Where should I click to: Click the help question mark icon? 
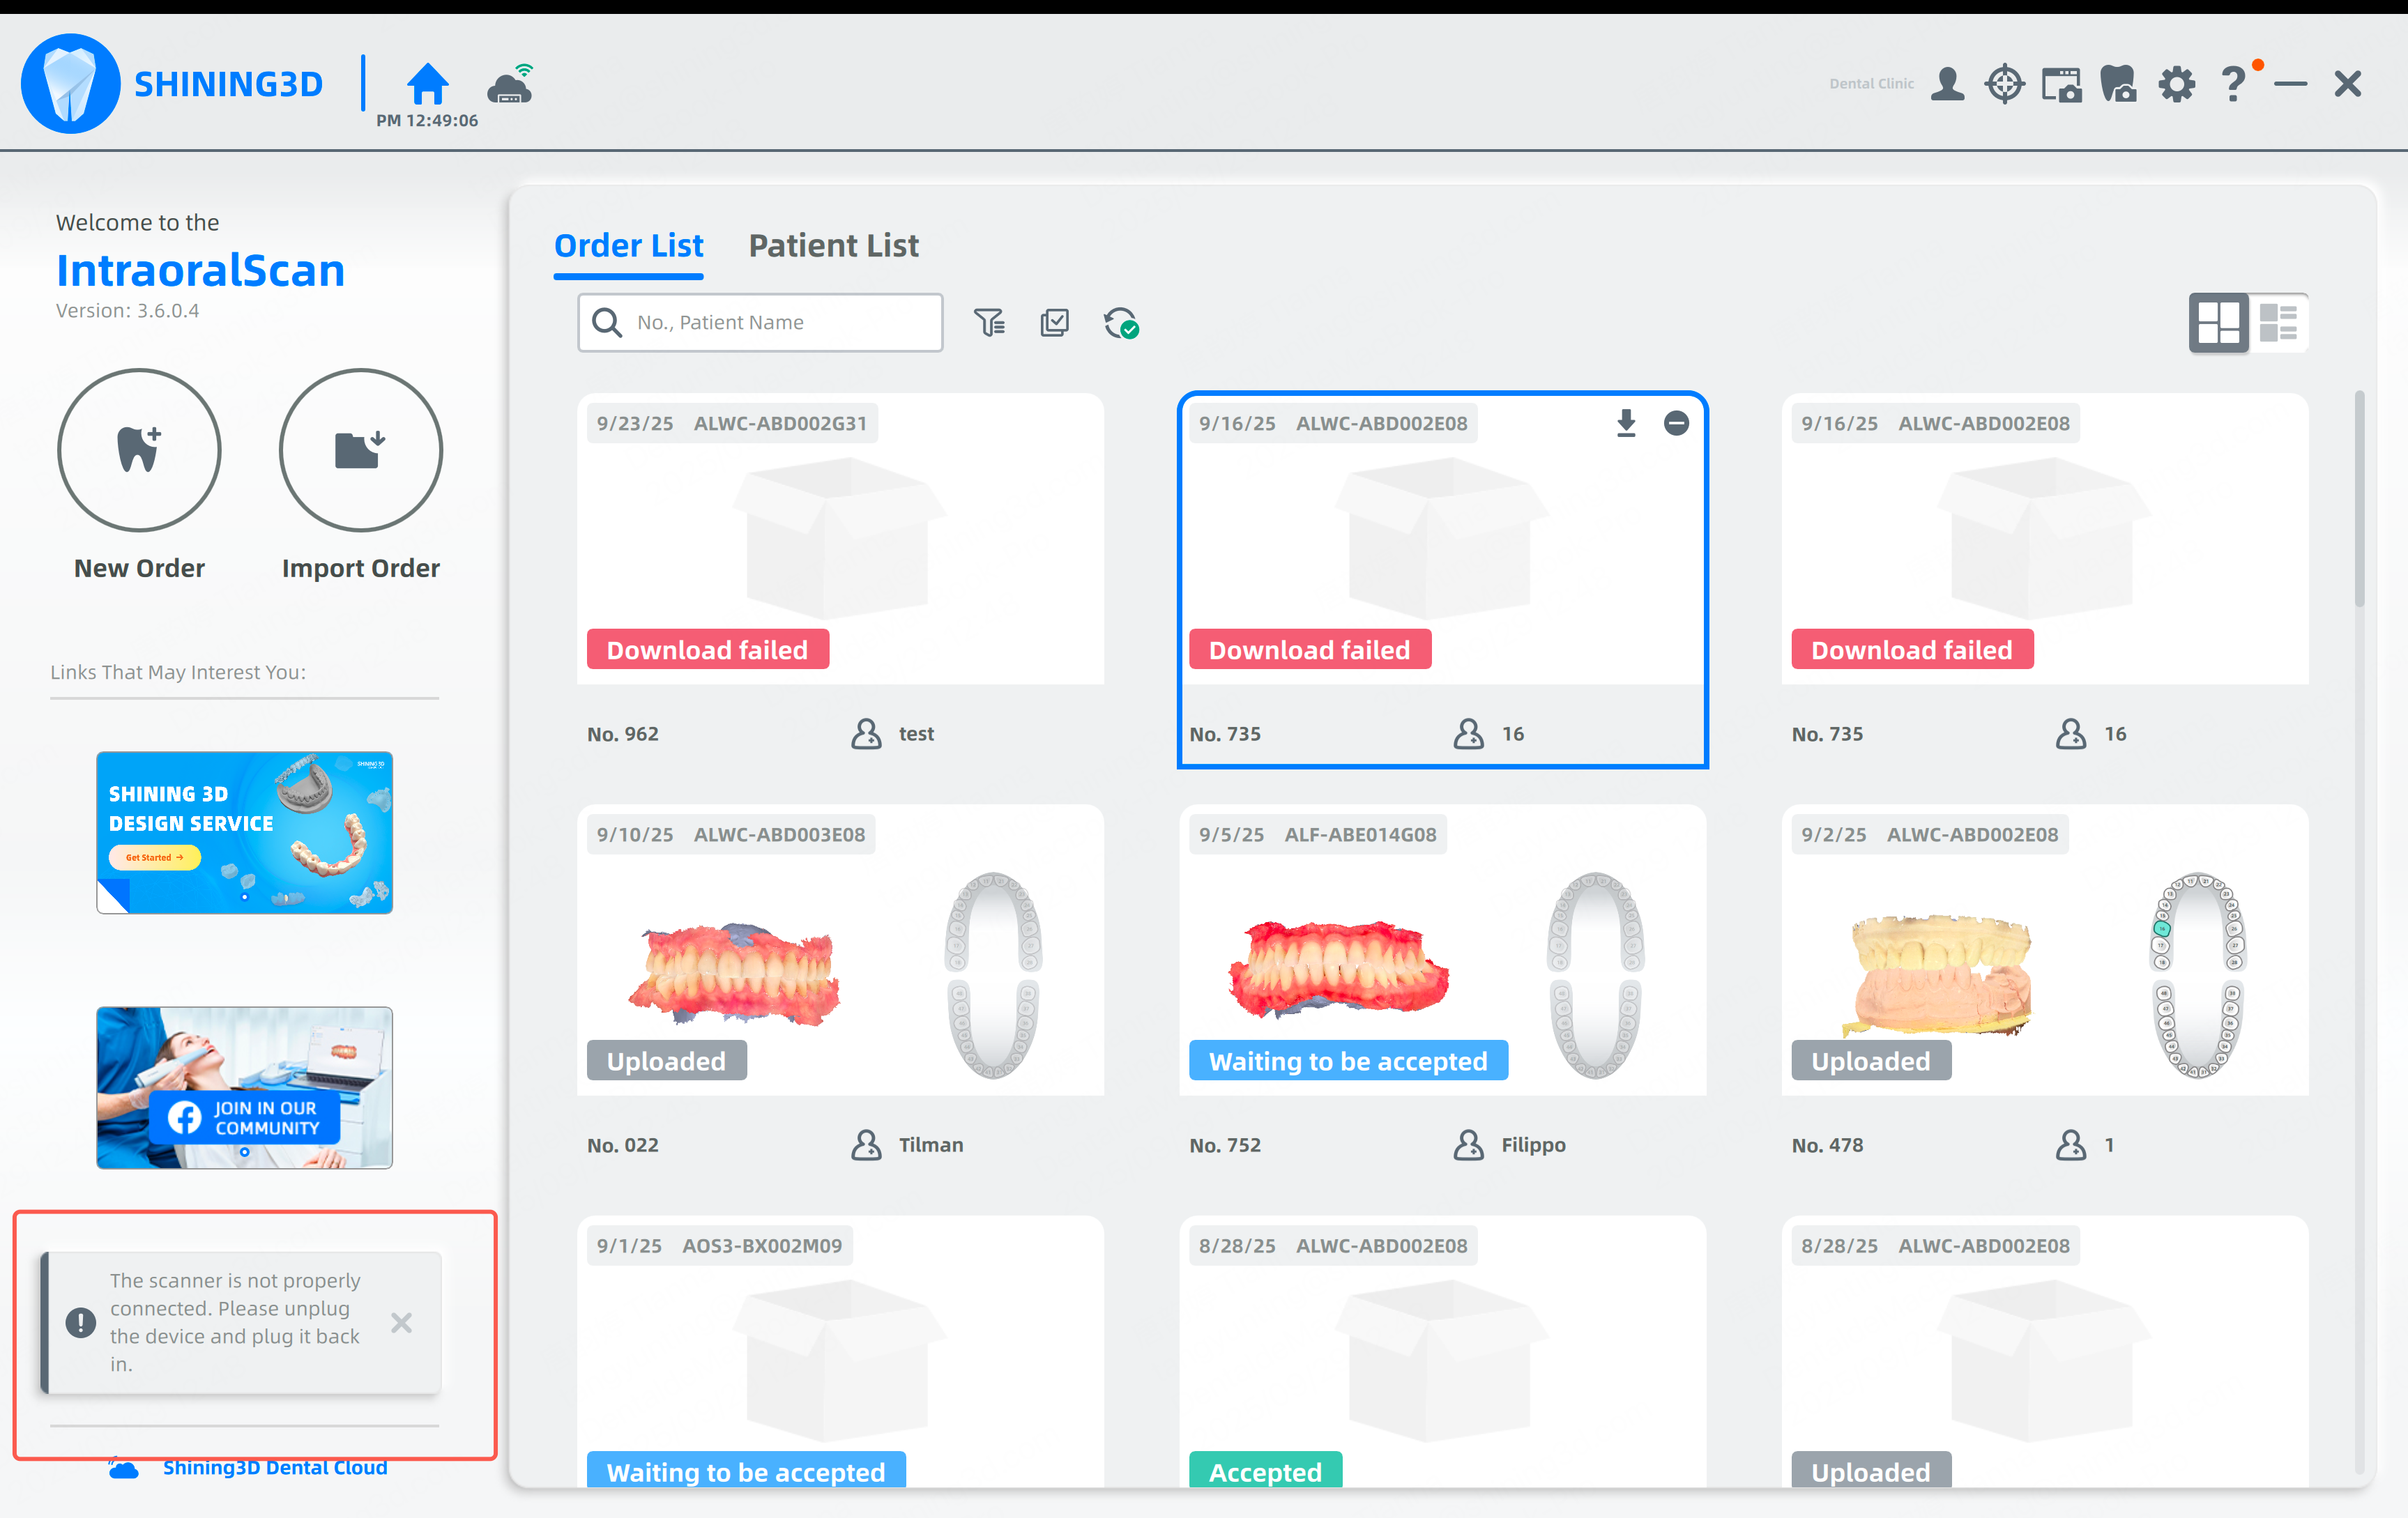click(2232, 84)
